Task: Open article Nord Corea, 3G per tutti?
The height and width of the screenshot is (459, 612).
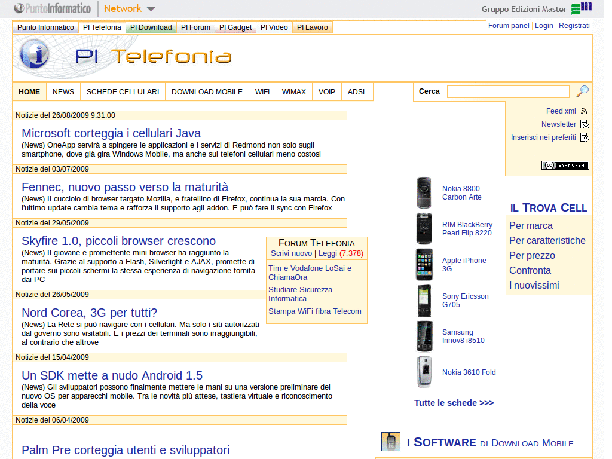Action: [90, 313]
